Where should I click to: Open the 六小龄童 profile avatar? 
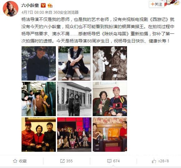coord(11,9)
